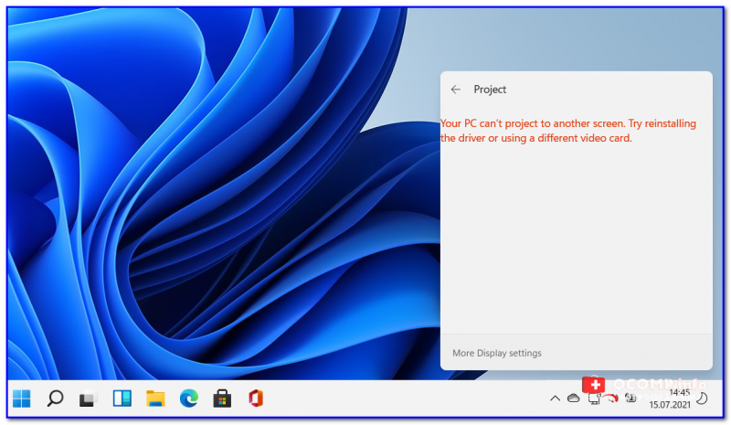Open Task View from the taskbar
This screenshot has height=425, width=731.
pyautogui.click(x=88, y=398)
